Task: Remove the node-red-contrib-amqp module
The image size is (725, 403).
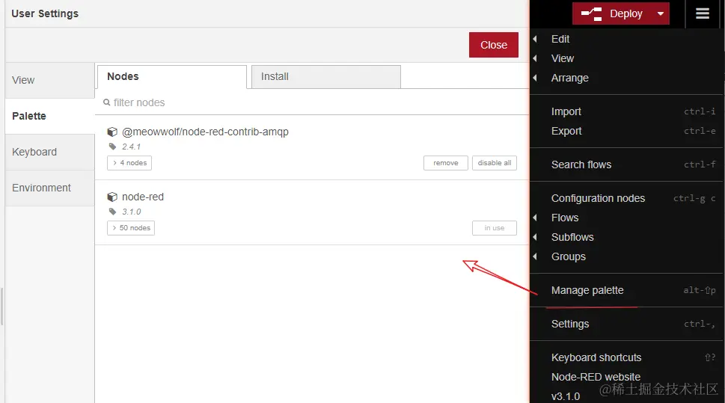Action: tap(446, 163)
